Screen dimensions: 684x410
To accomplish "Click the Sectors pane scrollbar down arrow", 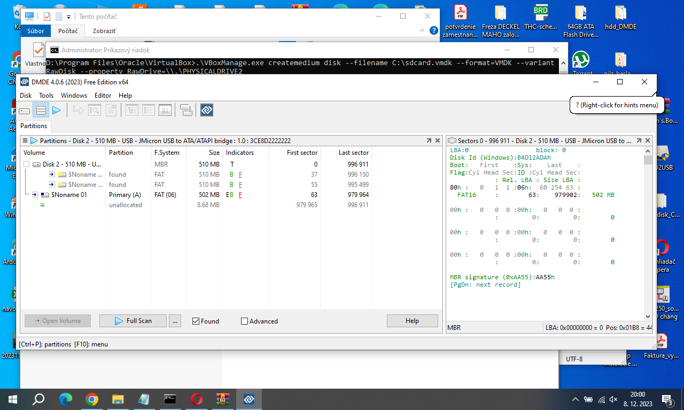I will 648,316.
